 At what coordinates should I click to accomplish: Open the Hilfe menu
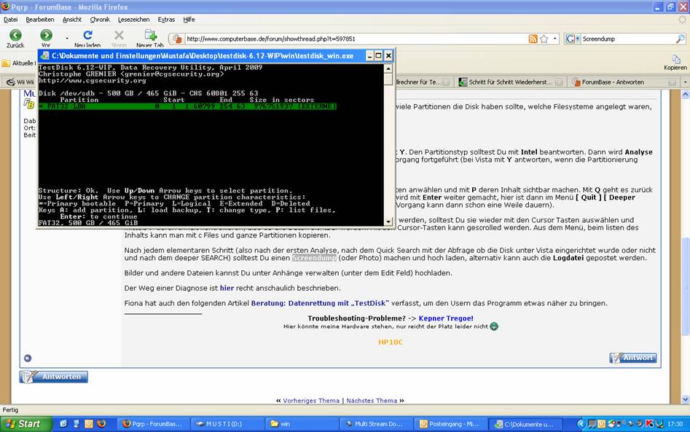coord(189,20)
